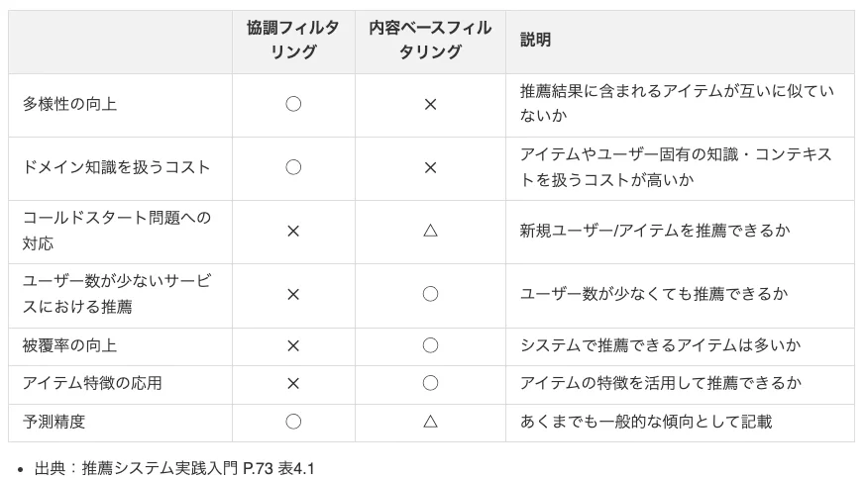Select the ドメイン知識を扱うコスト row label
The image size is (866, 478).
pyautogui.click(x=117, y=167)
